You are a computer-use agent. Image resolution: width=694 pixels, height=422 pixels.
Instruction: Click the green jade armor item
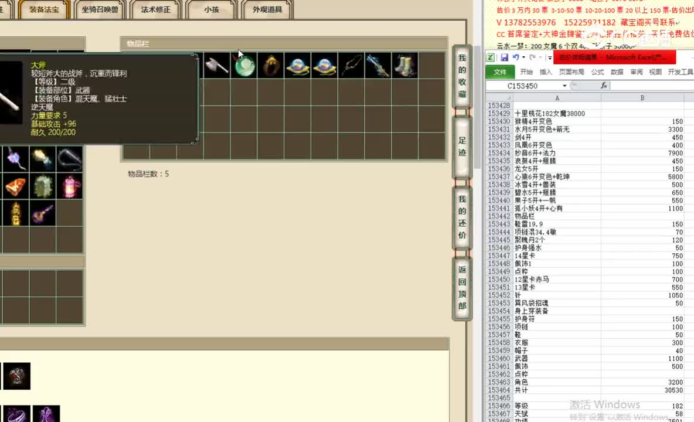click(x=43, y=186)
